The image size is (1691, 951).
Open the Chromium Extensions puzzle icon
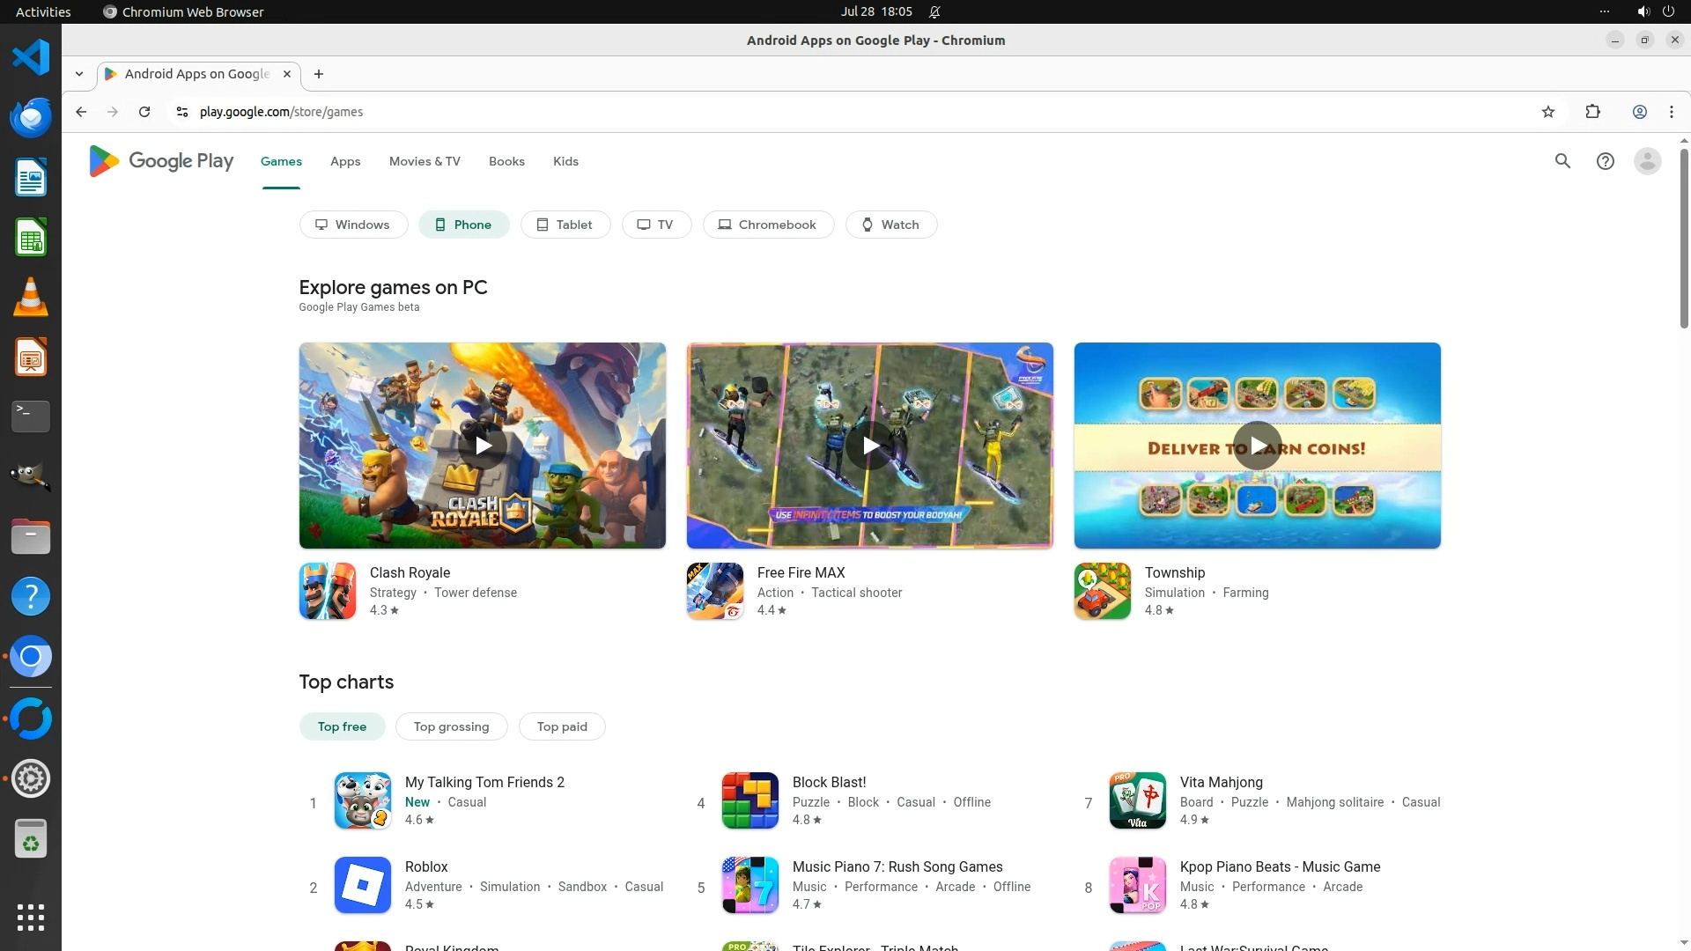[x=1592, y=112]
